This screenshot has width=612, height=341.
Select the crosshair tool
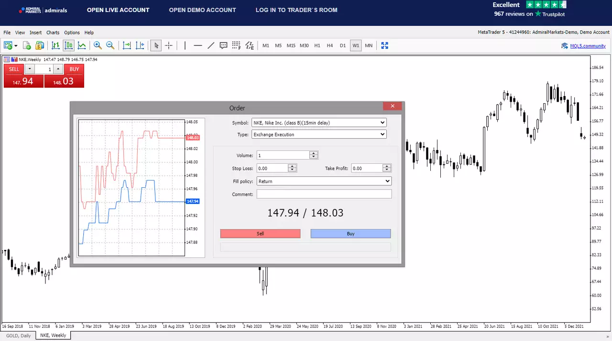click(x=169, y=45)
